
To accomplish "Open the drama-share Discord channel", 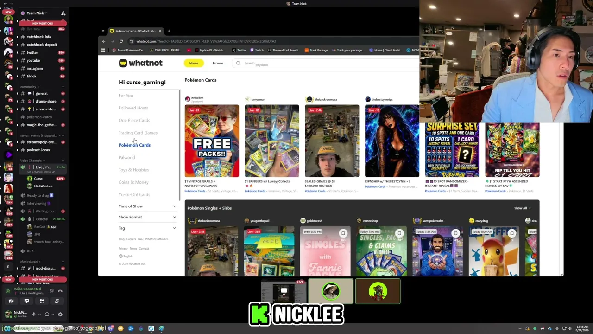I will coord(45,101).
